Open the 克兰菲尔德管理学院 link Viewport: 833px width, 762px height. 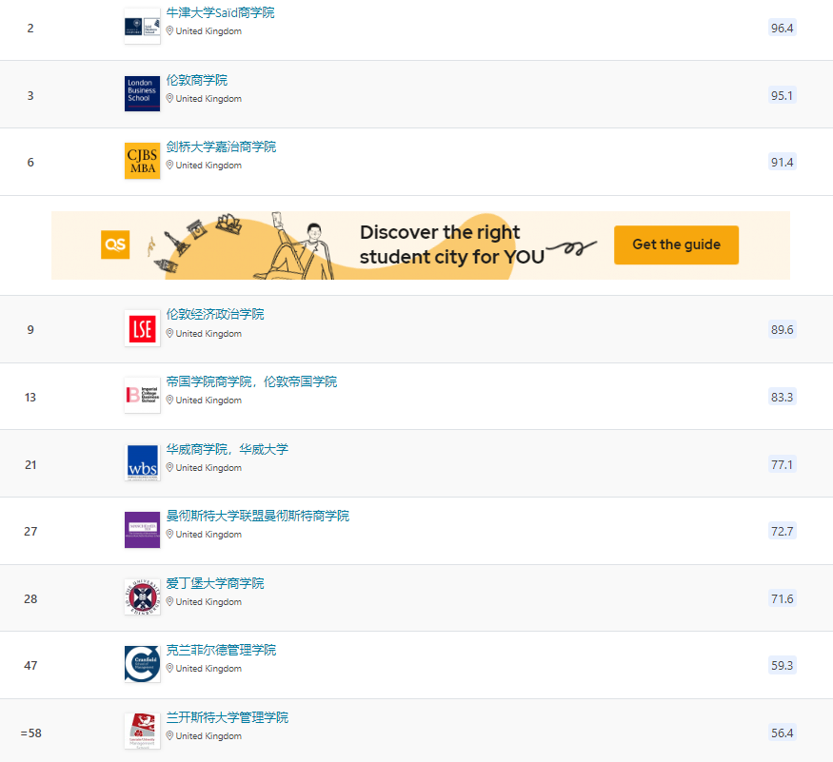221,650
